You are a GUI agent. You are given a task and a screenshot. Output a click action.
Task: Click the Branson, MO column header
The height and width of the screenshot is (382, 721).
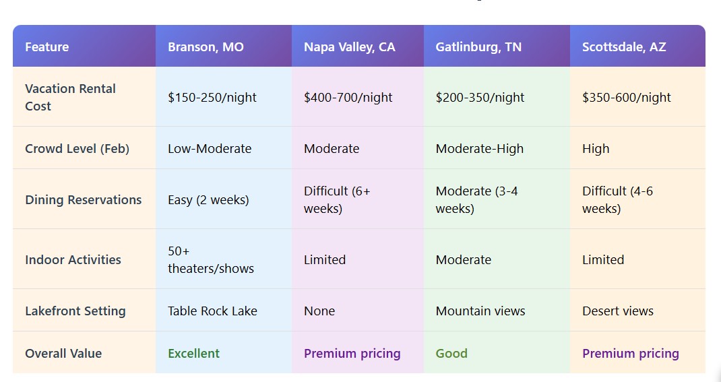(206, 47)
